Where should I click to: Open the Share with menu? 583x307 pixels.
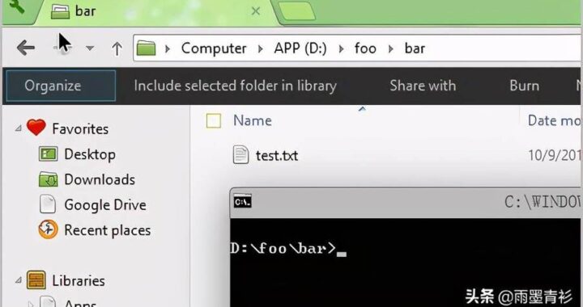[x=423, y=86]
